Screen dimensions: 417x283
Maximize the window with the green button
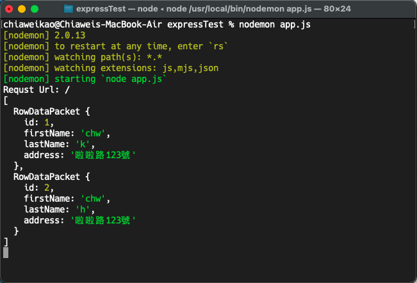pos(35,9)
